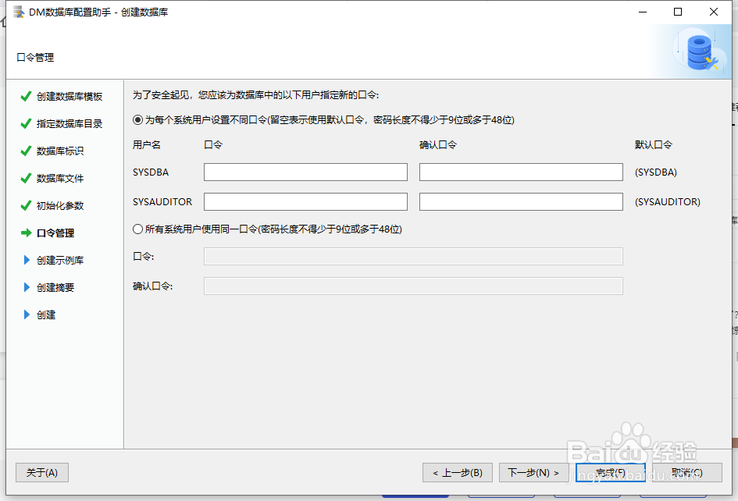The width and height of the screenshot is (738, 501).
Task: Select 为每个系统用户设置不同口令 option
Action: (x=136, y=118)
